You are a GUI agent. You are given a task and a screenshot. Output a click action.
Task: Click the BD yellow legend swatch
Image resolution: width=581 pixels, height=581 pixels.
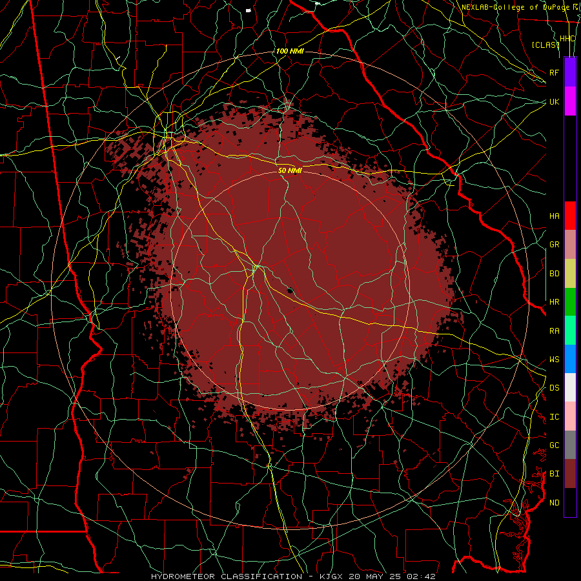coord(570,274)
